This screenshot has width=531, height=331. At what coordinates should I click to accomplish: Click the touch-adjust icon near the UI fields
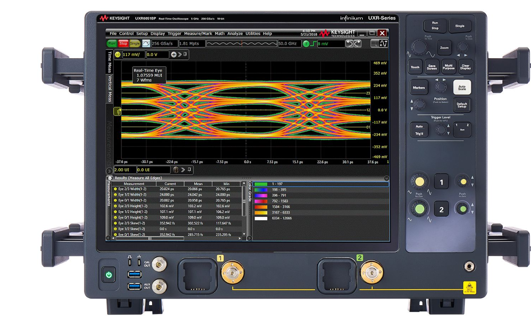coord(176,169)
